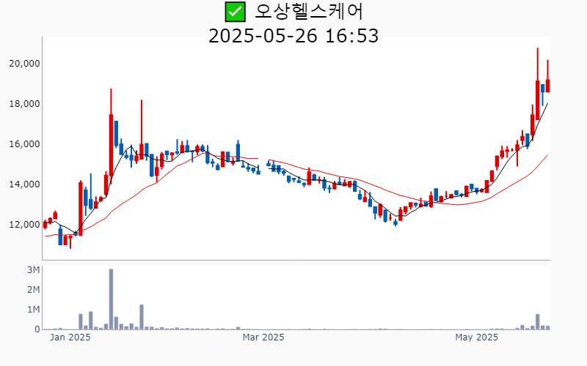Click the Jan 2025 date label

(x=70, y=337)
